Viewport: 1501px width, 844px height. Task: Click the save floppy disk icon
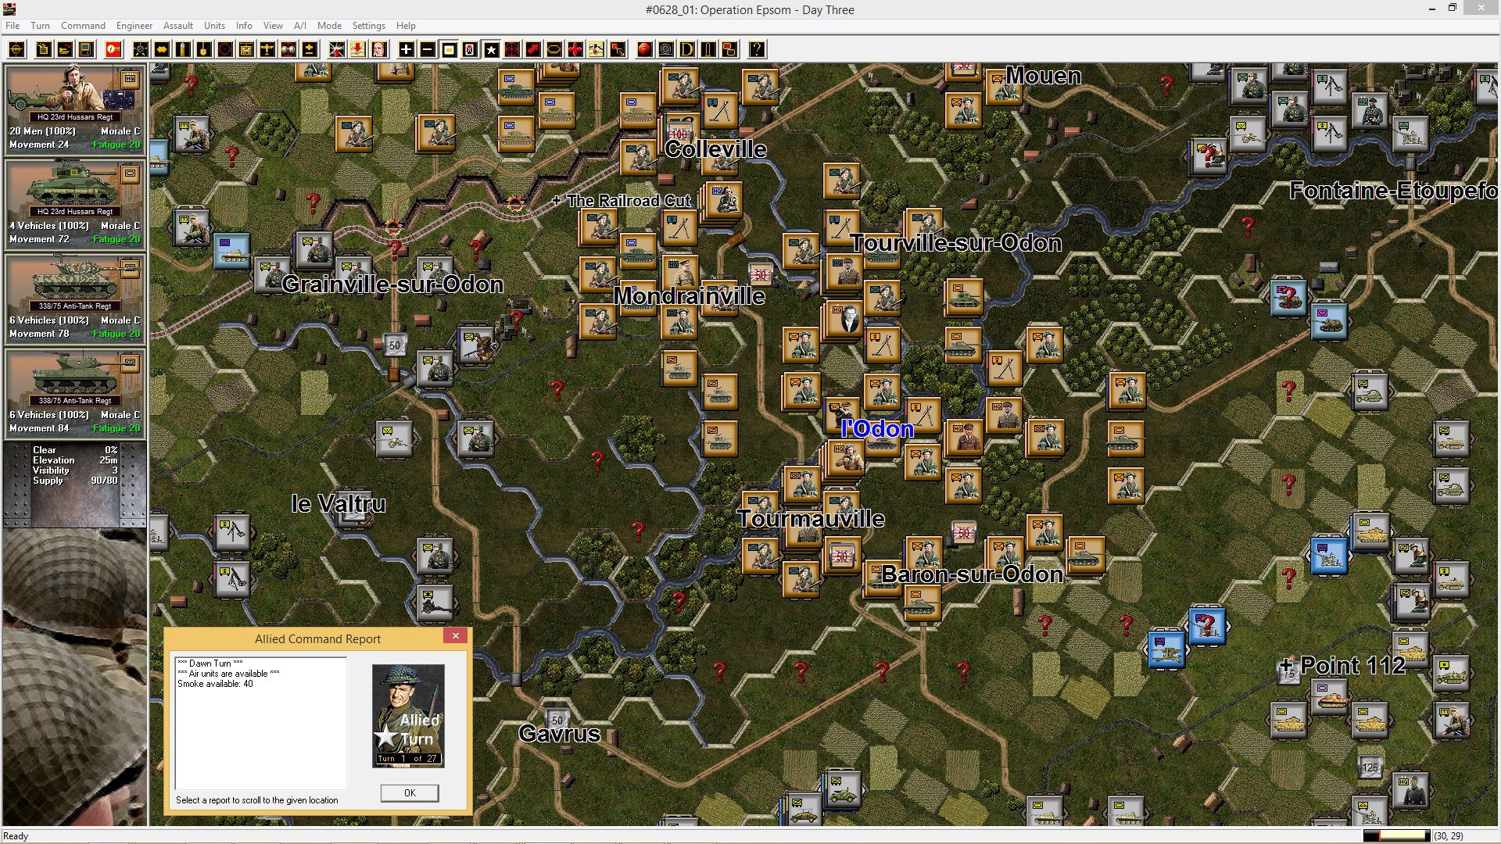point(86,49)
